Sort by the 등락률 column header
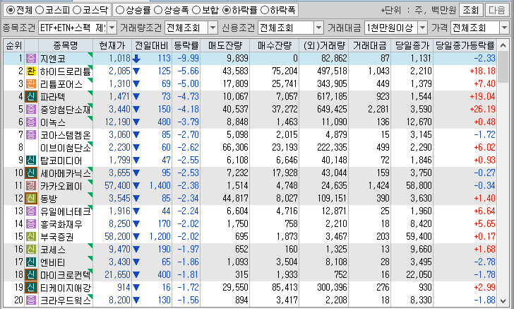This screenshot has width=514, height=309. click(x=186, y=46)
